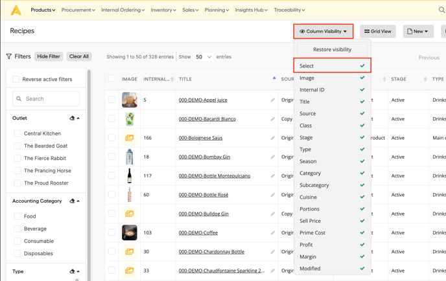The width and height of the screenshot is (446, 281).
Task: Click the placeholder image icon for 000-DEMO-Bulldog Gin
Action: (130, 214)
